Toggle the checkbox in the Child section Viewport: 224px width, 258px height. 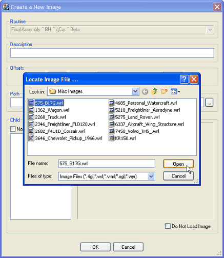tap(13, 129)
